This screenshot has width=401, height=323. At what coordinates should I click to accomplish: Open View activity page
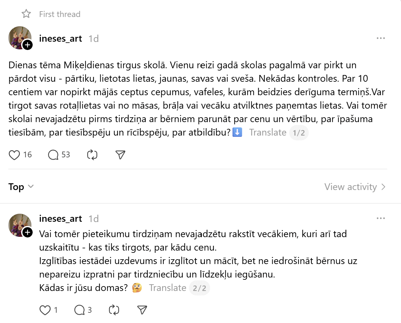(x=355, y=187)
